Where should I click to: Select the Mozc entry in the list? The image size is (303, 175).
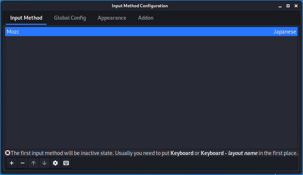point(151,31)
